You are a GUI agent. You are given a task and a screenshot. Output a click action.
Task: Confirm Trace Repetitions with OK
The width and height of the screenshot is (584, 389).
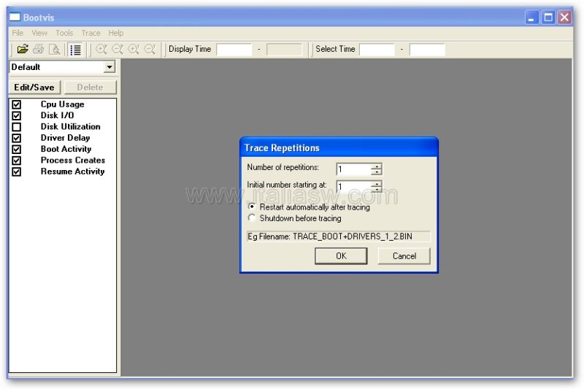point(341,255)
